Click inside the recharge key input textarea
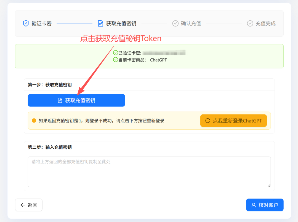Image resolution: width=298 pixels, height=222 pixels. pos(149,171)
